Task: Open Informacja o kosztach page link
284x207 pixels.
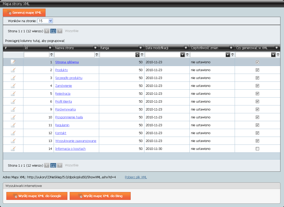Action: [x=70, y=149]
